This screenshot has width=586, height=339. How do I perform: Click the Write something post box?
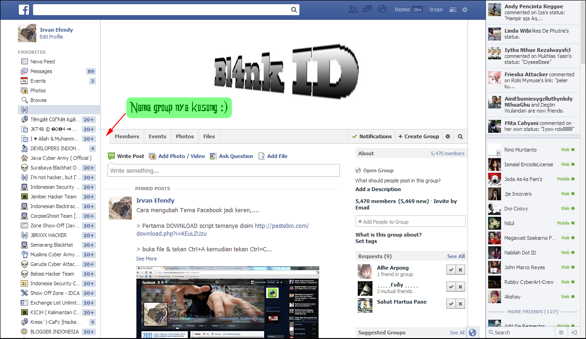(x=224, y=170)
